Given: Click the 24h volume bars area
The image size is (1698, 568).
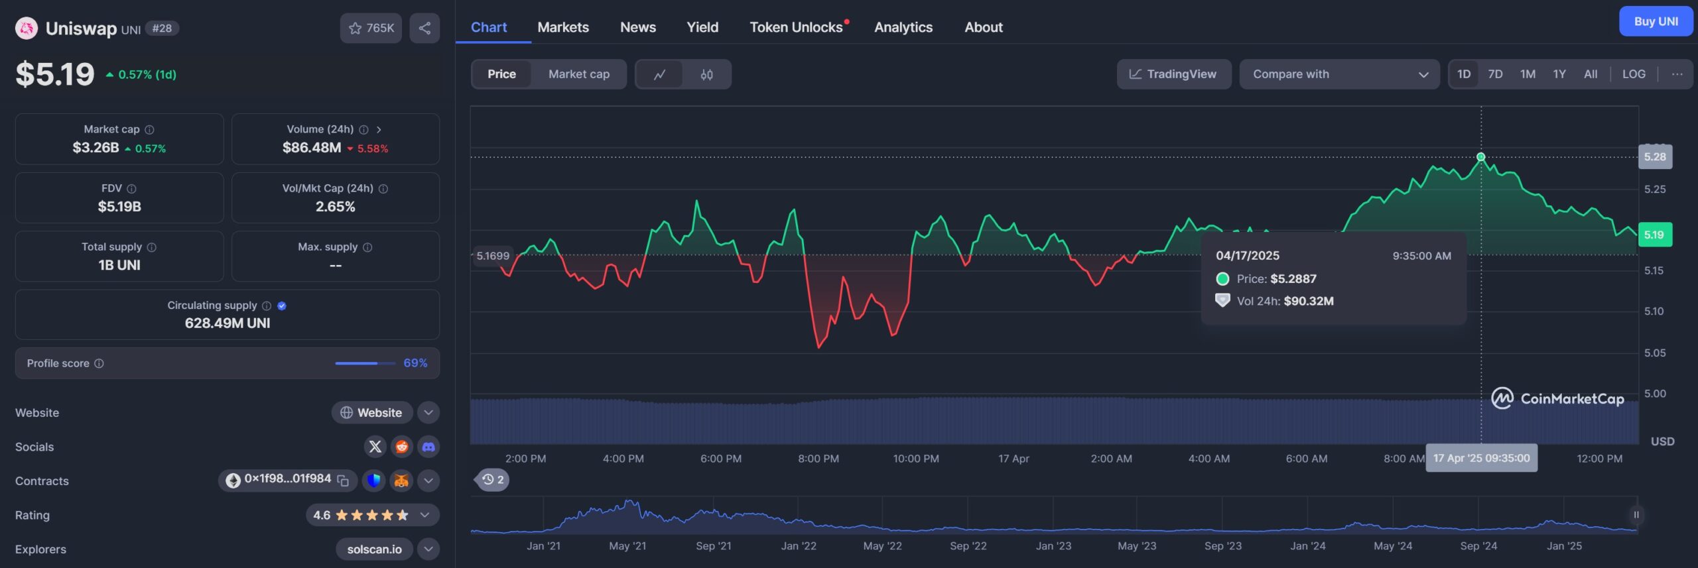Looking at the screenshot, I should (1054, 421).
